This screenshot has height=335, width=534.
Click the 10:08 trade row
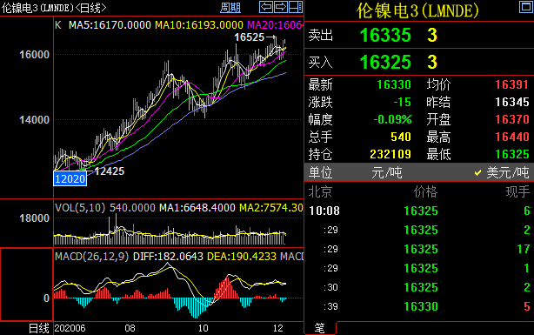[419, 211]
